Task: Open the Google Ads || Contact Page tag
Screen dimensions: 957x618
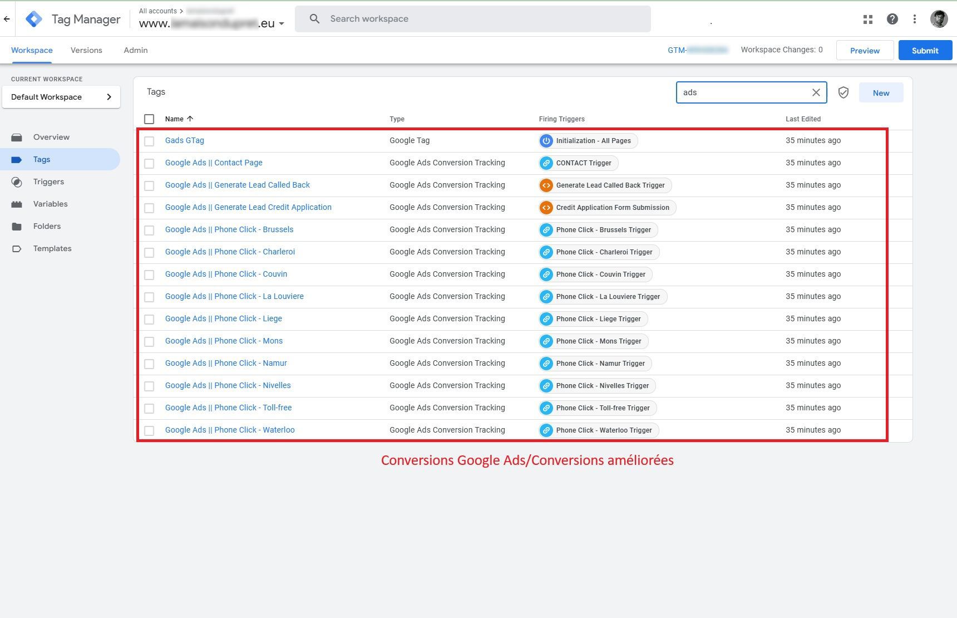Action: click(214, 163)
